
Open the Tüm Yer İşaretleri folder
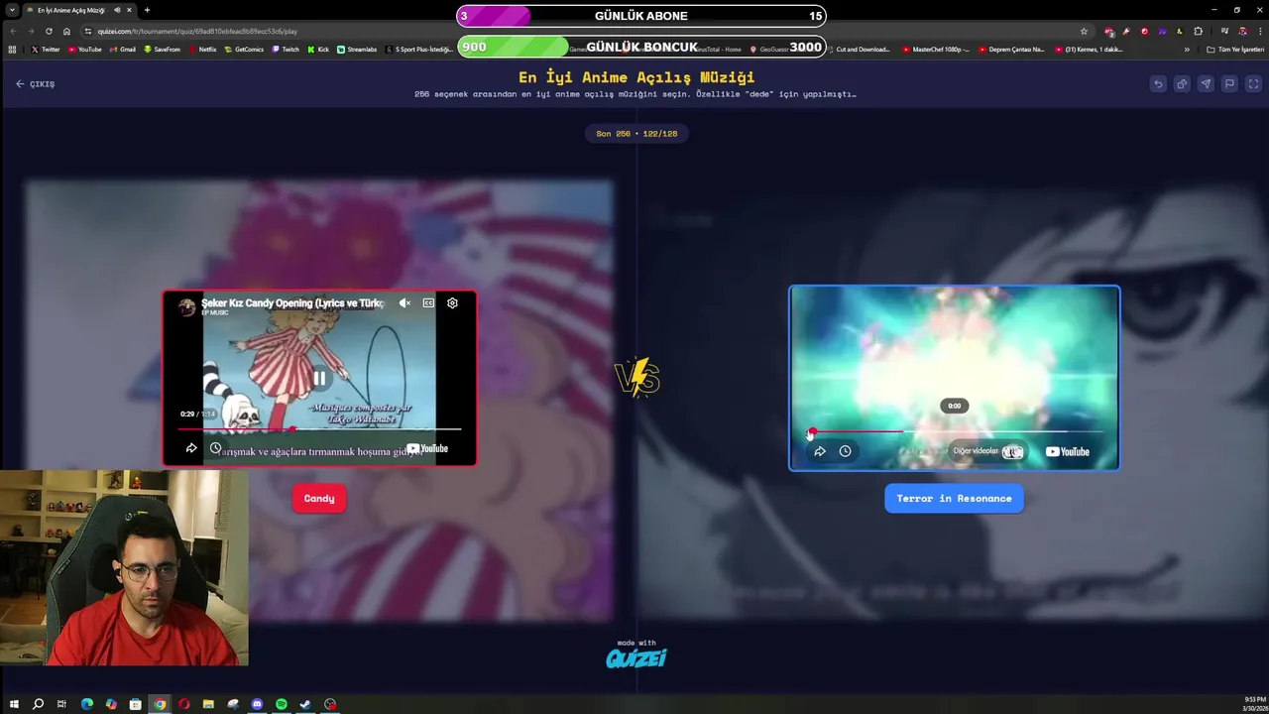1234,49
